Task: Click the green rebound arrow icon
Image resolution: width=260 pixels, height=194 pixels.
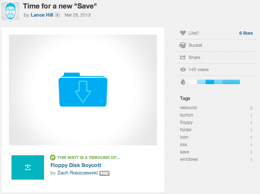Action: tap(53, 157)
